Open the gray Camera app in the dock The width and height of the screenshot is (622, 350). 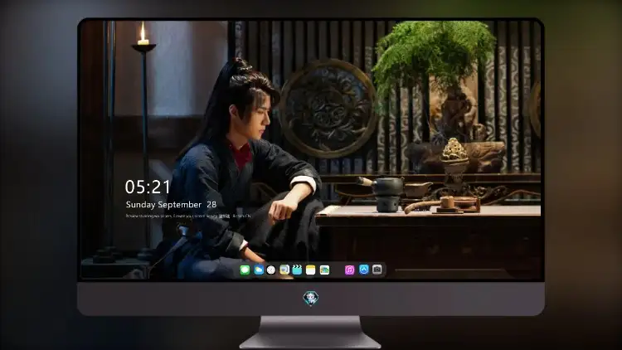tap(377, 270)
